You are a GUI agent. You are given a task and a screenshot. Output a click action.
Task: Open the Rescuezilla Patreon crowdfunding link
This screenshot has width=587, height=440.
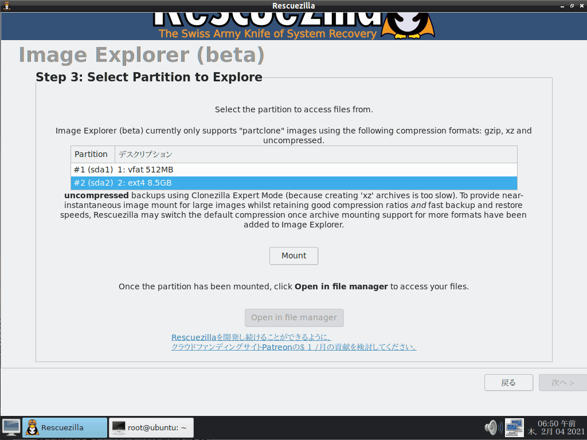tap(294, 342)
